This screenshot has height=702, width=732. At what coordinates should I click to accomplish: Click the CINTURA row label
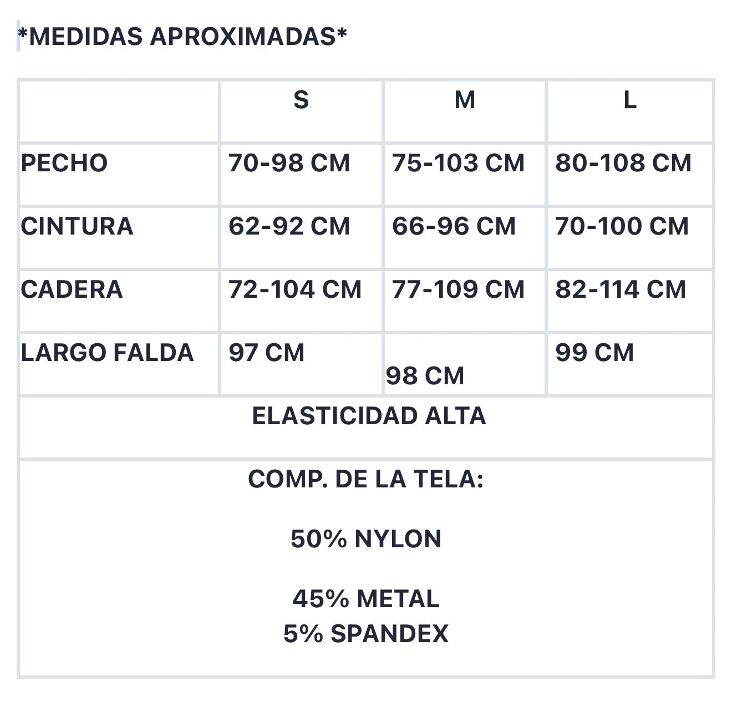[77, 226]
